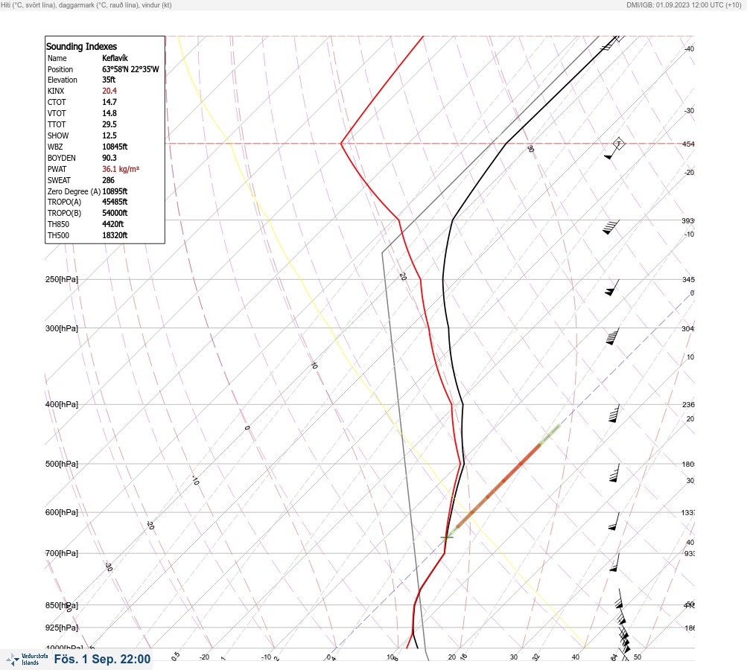The image size is (747, 670).
Task: Click the TH850 value 4420ft
Action: pos(113,224)
